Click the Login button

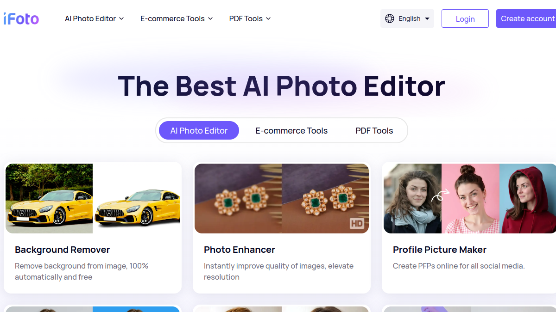[x=465, y=18]
